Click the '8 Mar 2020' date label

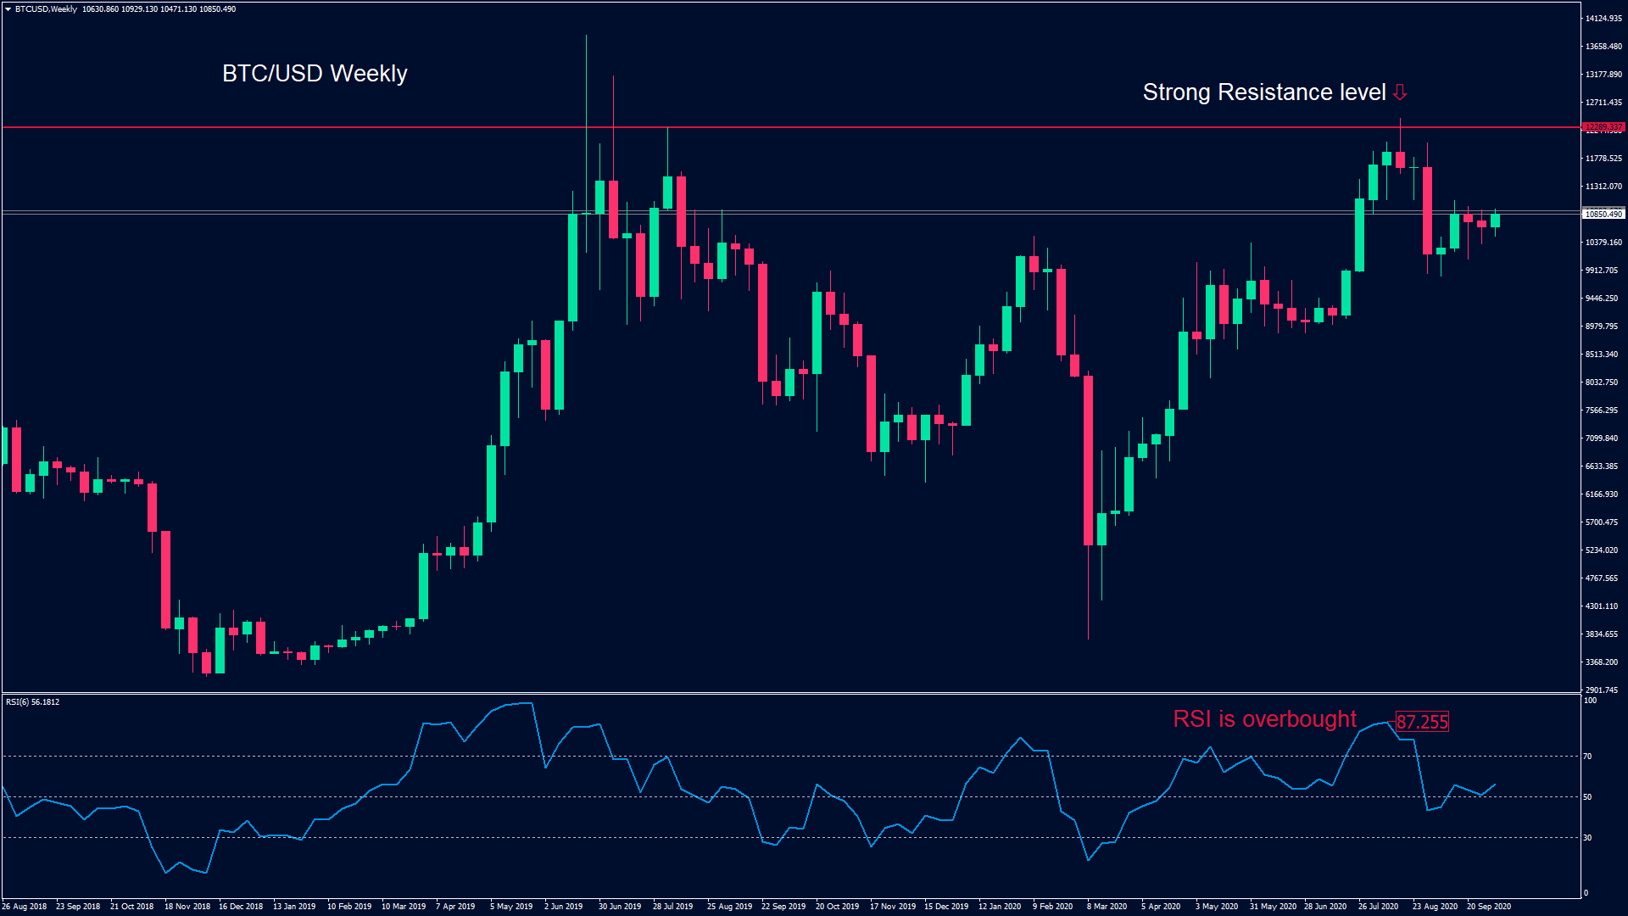point(1107,906)
